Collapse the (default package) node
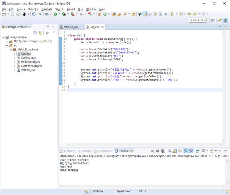Viewport: 230px width, 195px height. pos(11,50)
